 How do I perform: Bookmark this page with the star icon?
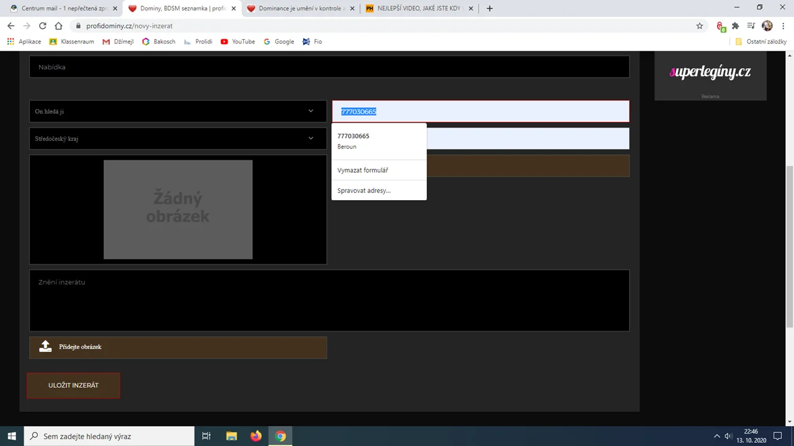pos(700,26)
